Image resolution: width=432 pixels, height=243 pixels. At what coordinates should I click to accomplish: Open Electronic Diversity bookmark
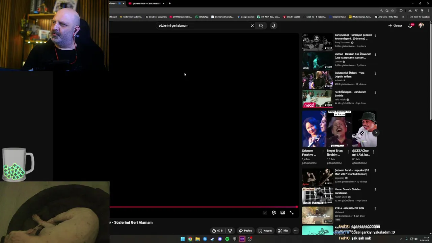(x=222, y=17)
